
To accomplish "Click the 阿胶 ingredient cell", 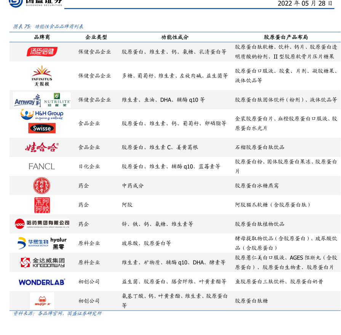I will tap(127, 205).
